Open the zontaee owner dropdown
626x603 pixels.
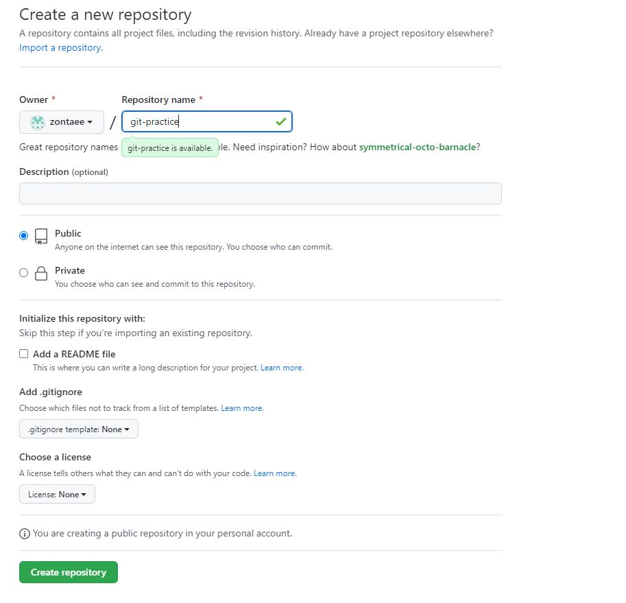tap(62, 122)
